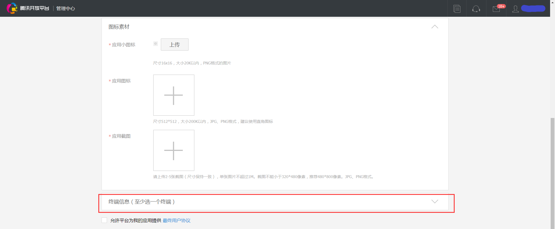555x229 pixels.
Task: Click the user account avatar icon
Action: coord(515,9)
